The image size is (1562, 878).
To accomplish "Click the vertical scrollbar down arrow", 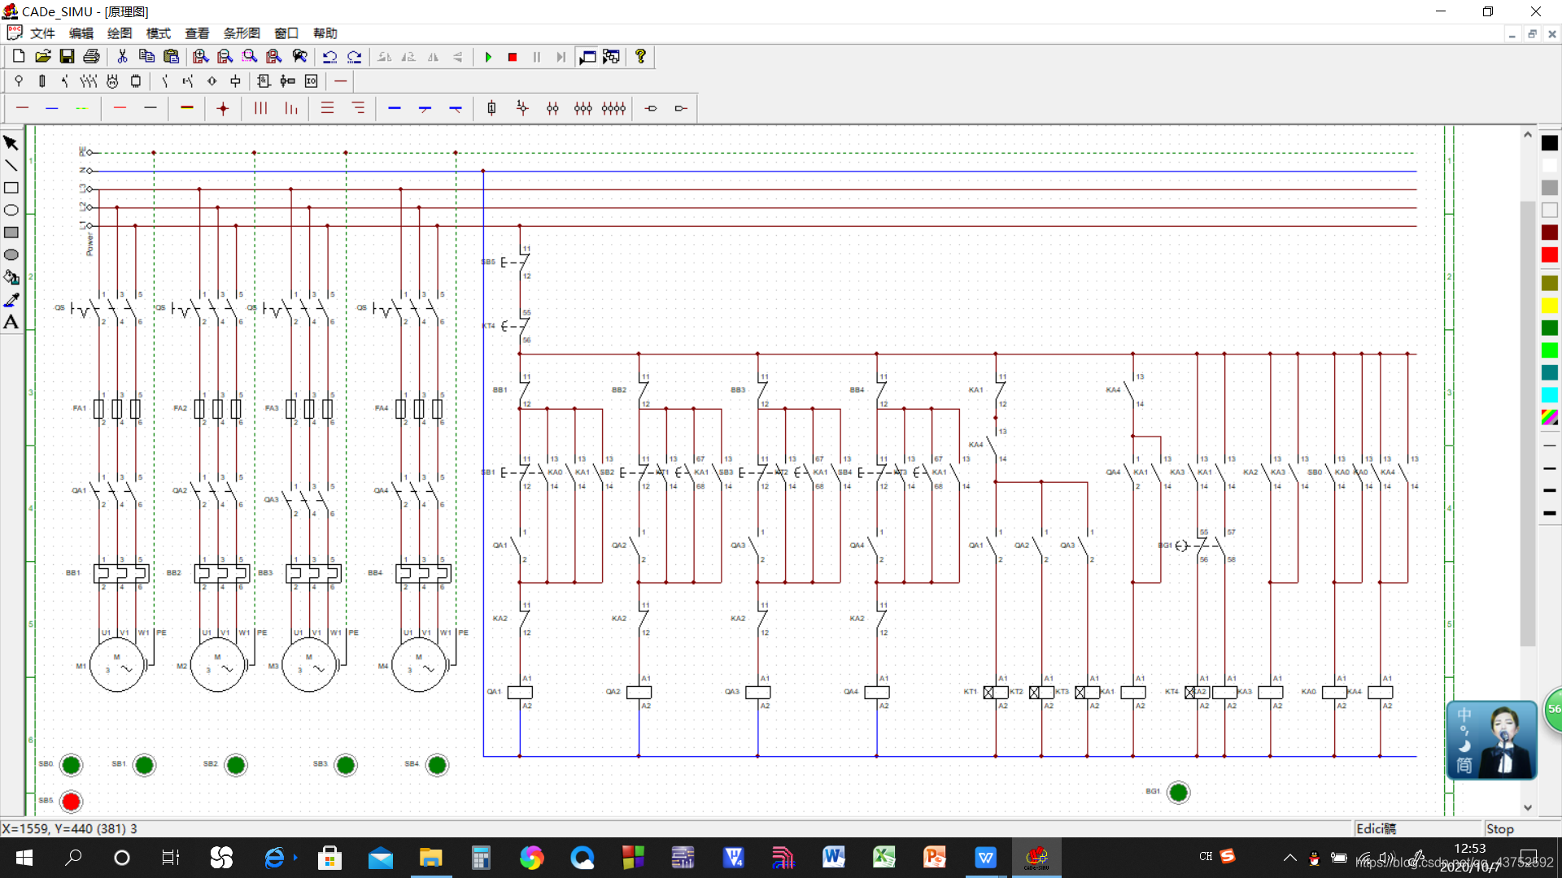I will (1528, 807).
